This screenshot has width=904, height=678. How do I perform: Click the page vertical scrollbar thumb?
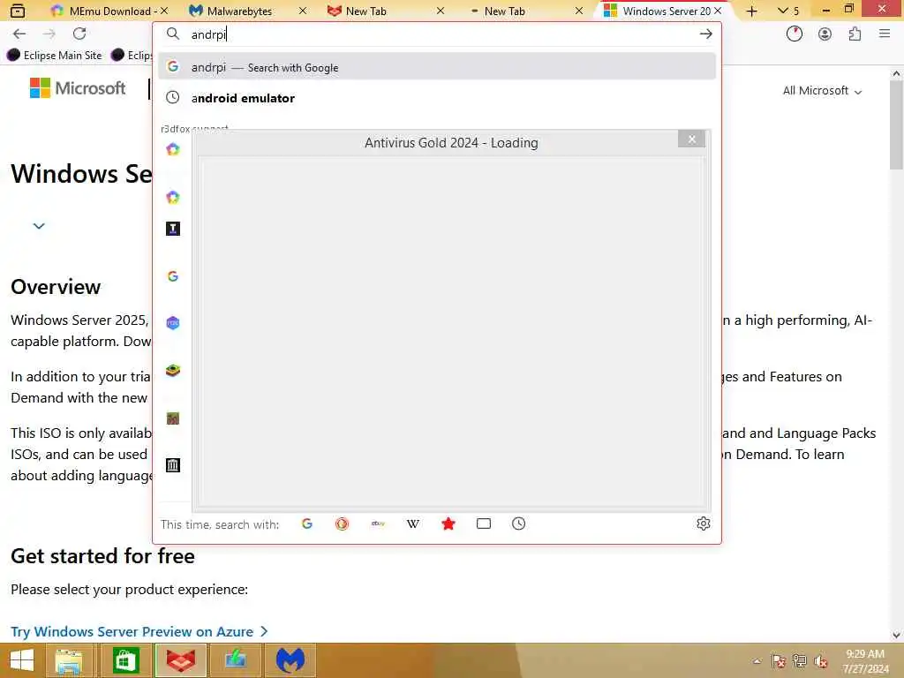pyautogui.click(x=896, y=124)
